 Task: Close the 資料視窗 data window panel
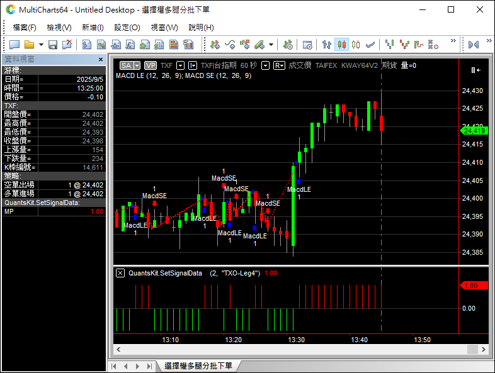point(101,59)
